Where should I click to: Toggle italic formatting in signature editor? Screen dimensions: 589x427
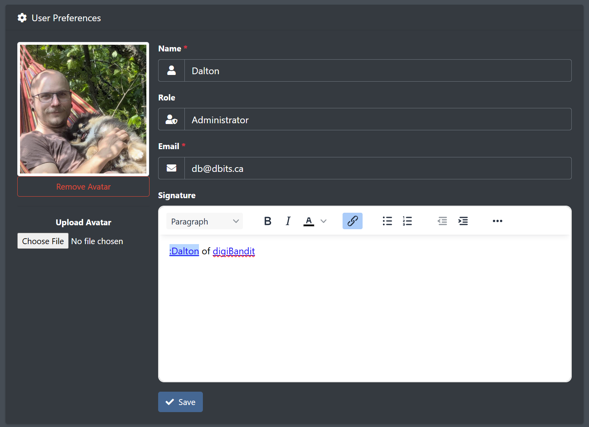point(288,221)
